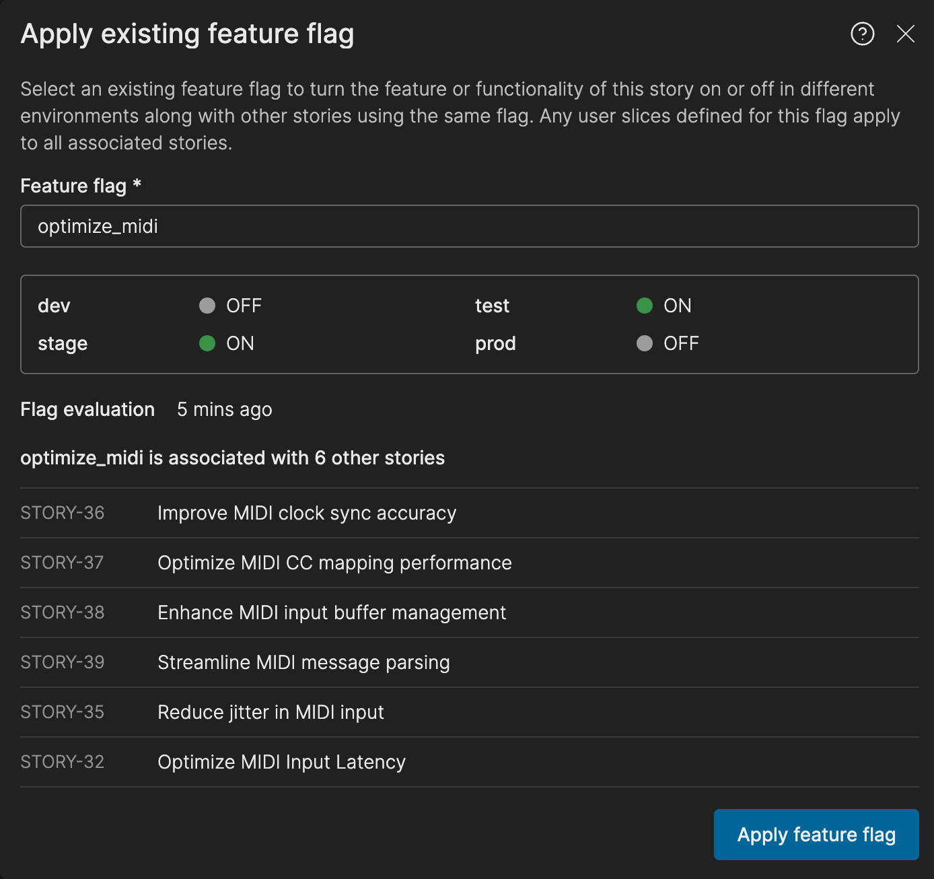This screenshot has height=879, width=934.
Task: Click 'optimize_midi is associated with 6 other stories' heading
Action: (232, 458)
